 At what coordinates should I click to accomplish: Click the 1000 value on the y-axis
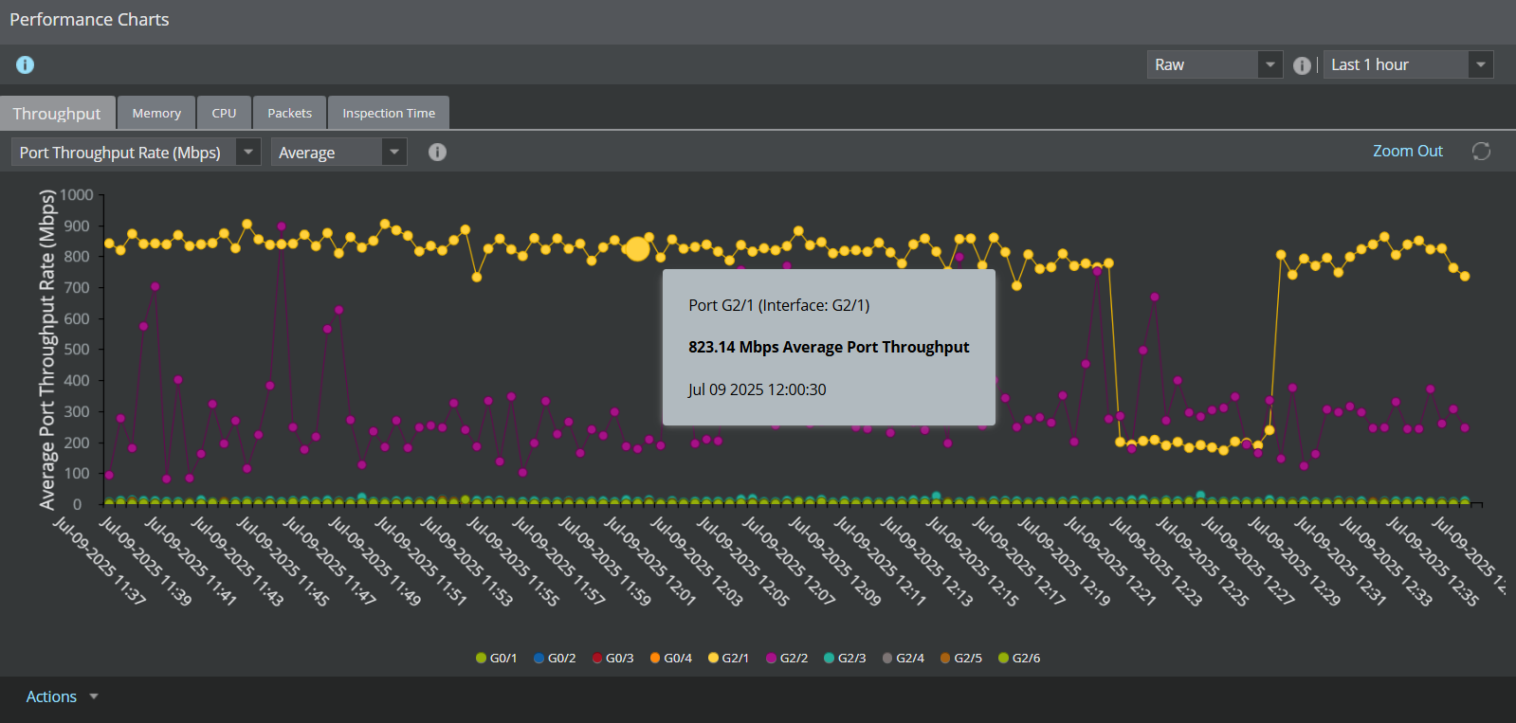[x=77, y=195]
